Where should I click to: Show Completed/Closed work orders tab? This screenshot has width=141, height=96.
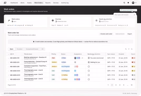pyautogui.click(x=32, y=49)
